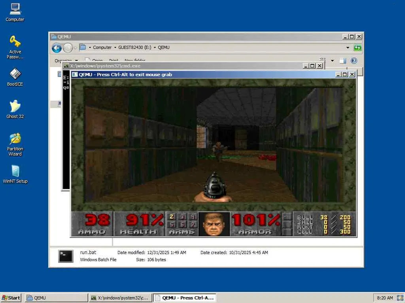Open the Active Password desktop icon
The image size is (405, 303).
[x=15, y=47]
